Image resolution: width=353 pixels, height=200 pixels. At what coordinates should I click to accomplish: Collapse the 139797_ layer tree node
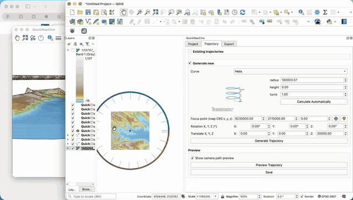tap(68, 50)
